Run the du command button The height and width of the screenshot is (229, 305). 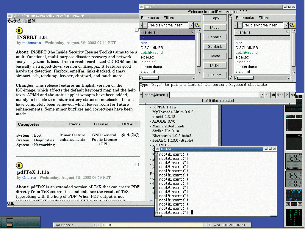268,95
